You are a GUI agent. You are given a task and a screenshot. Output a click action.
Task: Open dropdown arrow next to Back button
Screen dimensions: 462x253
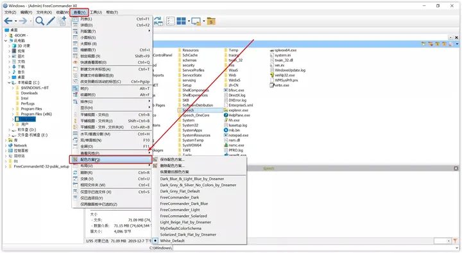click(15, 21)
